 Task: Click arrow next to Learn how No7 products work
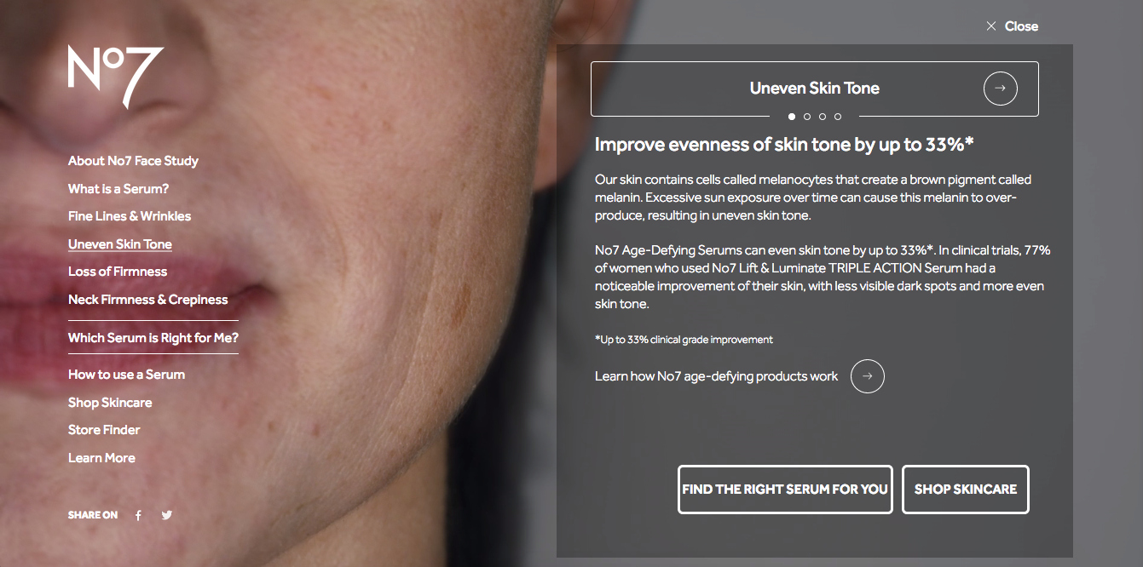[x=867, y=376]
